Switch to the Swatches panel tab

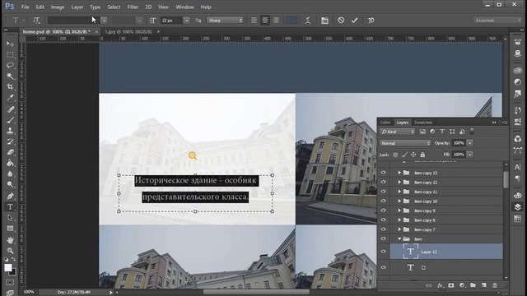coord(423,123)
